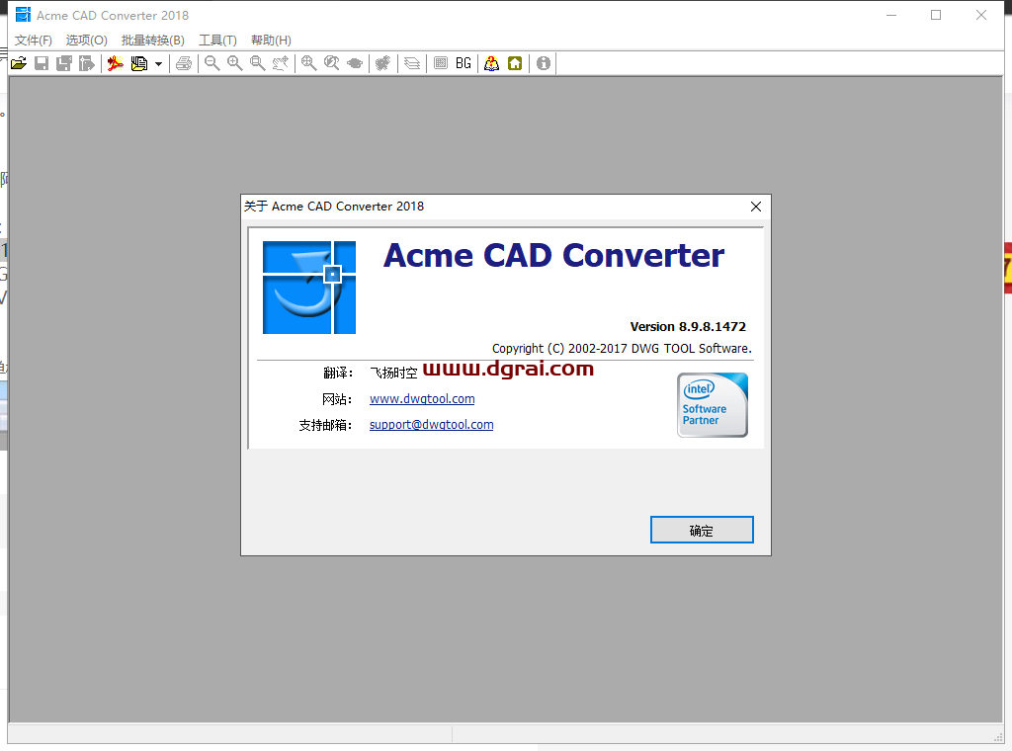Open the 帮助(H) menu
Image resolution: width=1012 pixels, height=751 pixels.
point(271,40)
